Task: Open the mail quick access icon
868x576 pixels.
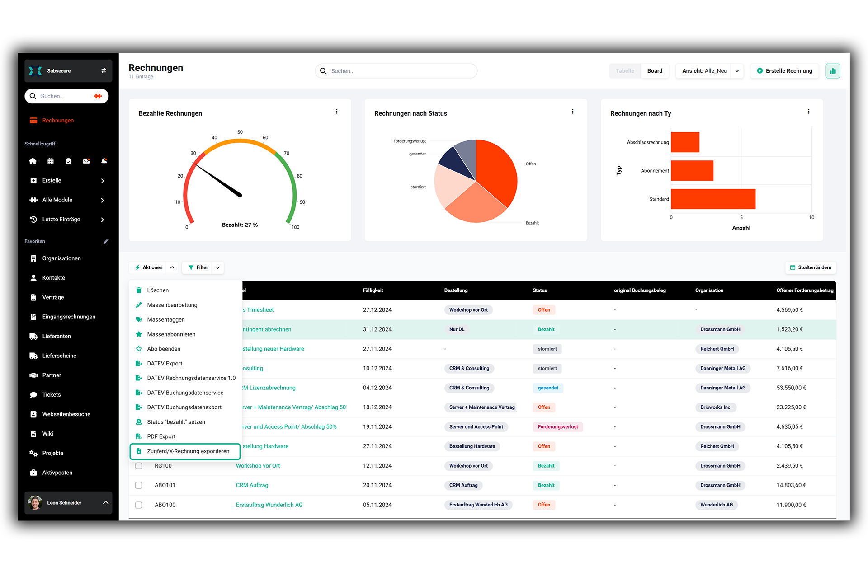Action: click(86, 161)
